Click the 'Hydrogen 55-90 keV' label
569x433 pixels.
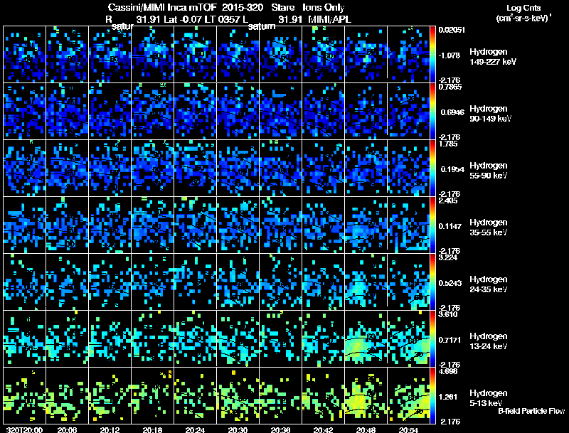(488, 171)
